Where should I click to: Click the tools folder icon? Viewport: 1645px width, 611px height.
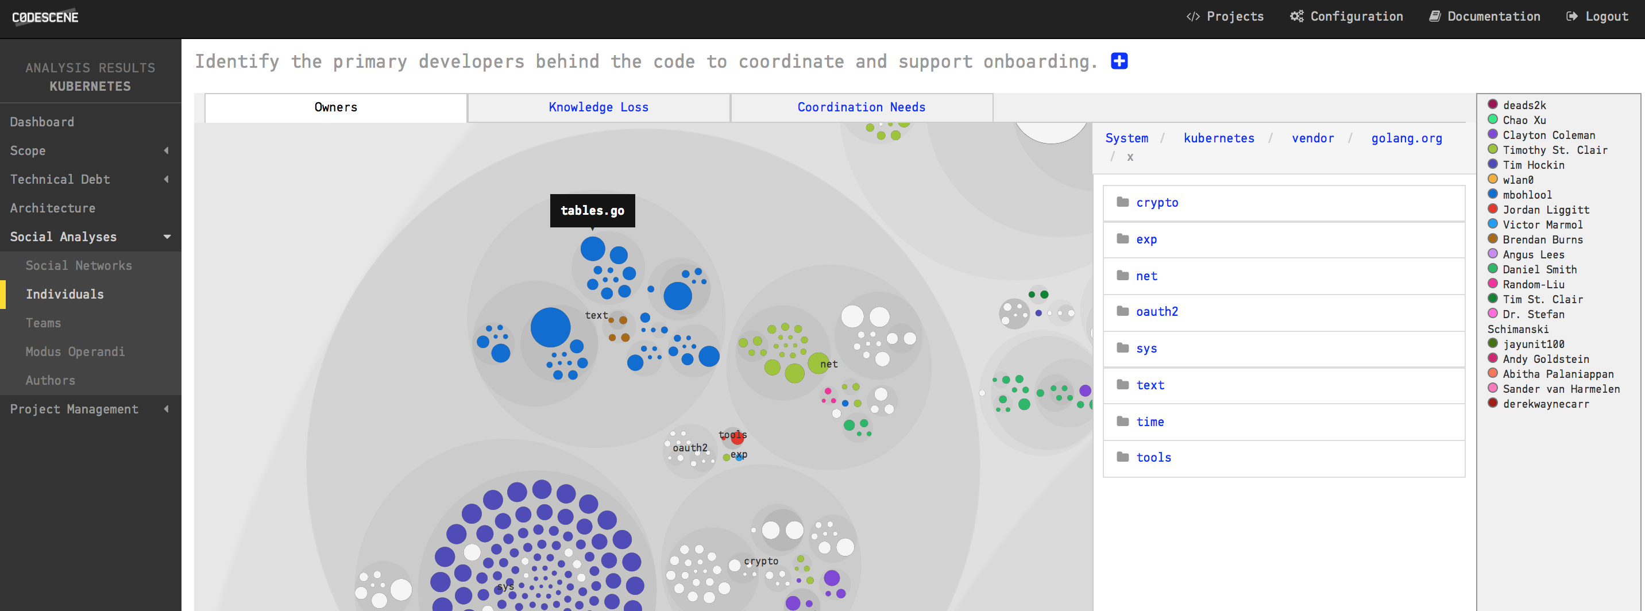click(x=1122, y=457)
